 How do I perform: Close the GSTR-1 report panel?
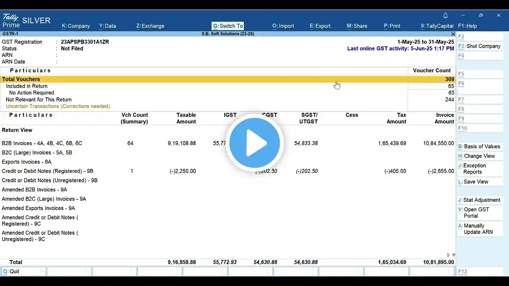click(x=453, y=34)
